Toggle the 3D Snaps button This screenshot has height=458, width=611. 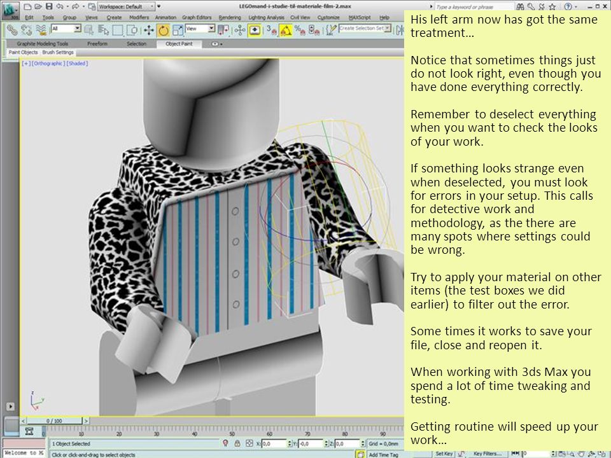(271, 30)
